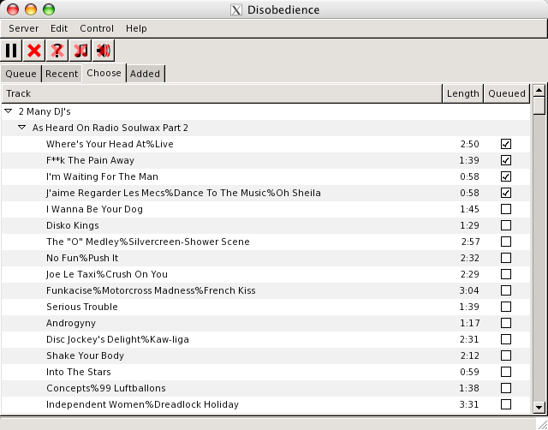Screen dimensions: 548x430
Task: Queue No Fun%Push It
Action: coord(506,258)
